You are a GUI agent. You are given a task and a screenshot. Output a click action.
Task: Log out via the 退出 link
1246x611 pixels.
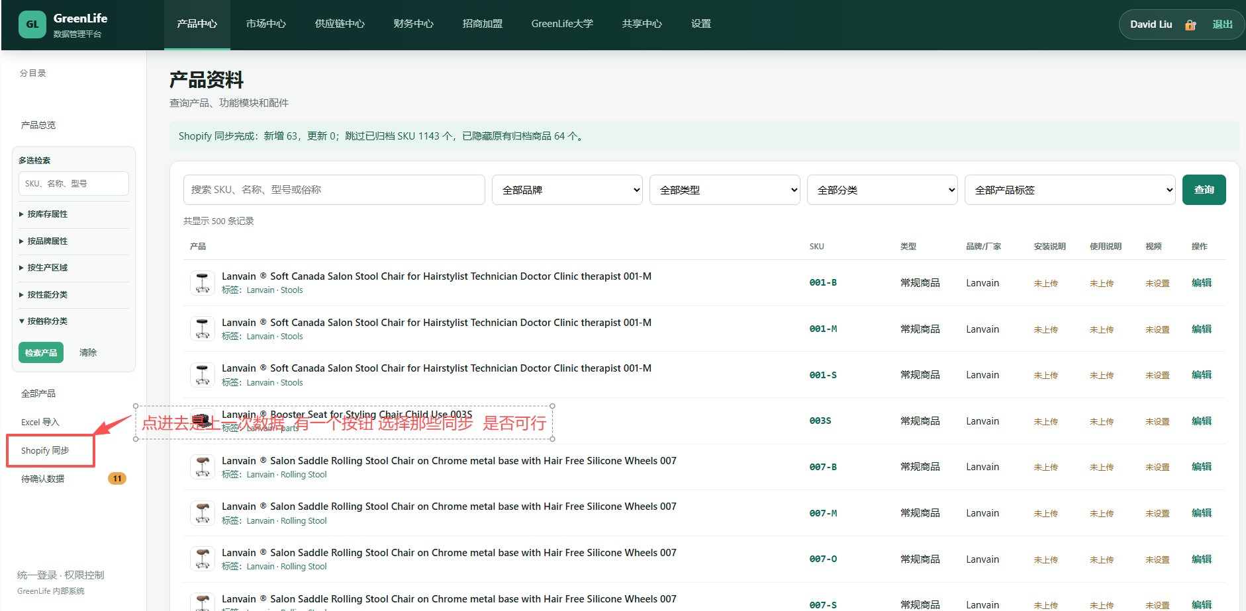[1222, 24]
